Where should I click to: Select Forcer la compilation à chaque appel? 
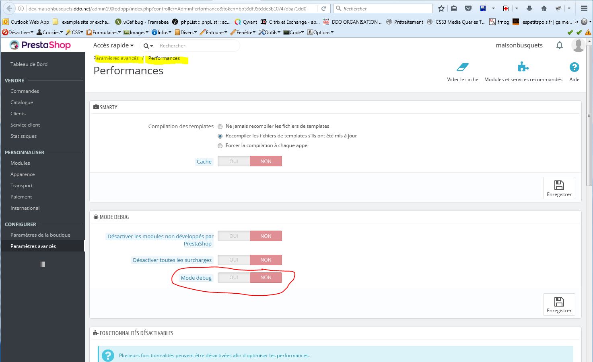coord(220,146)
